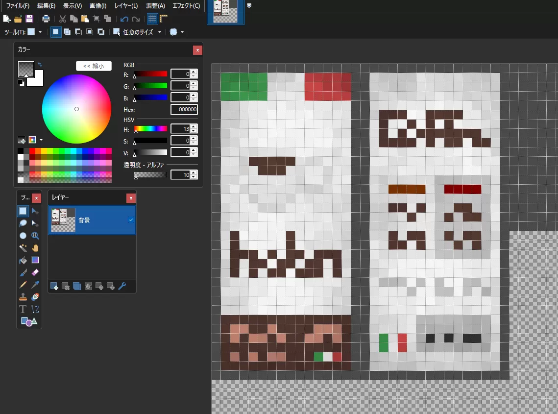558x414 pixels.
Task: Select the Paint Bucket tool
Action: [x=23, y=260]
